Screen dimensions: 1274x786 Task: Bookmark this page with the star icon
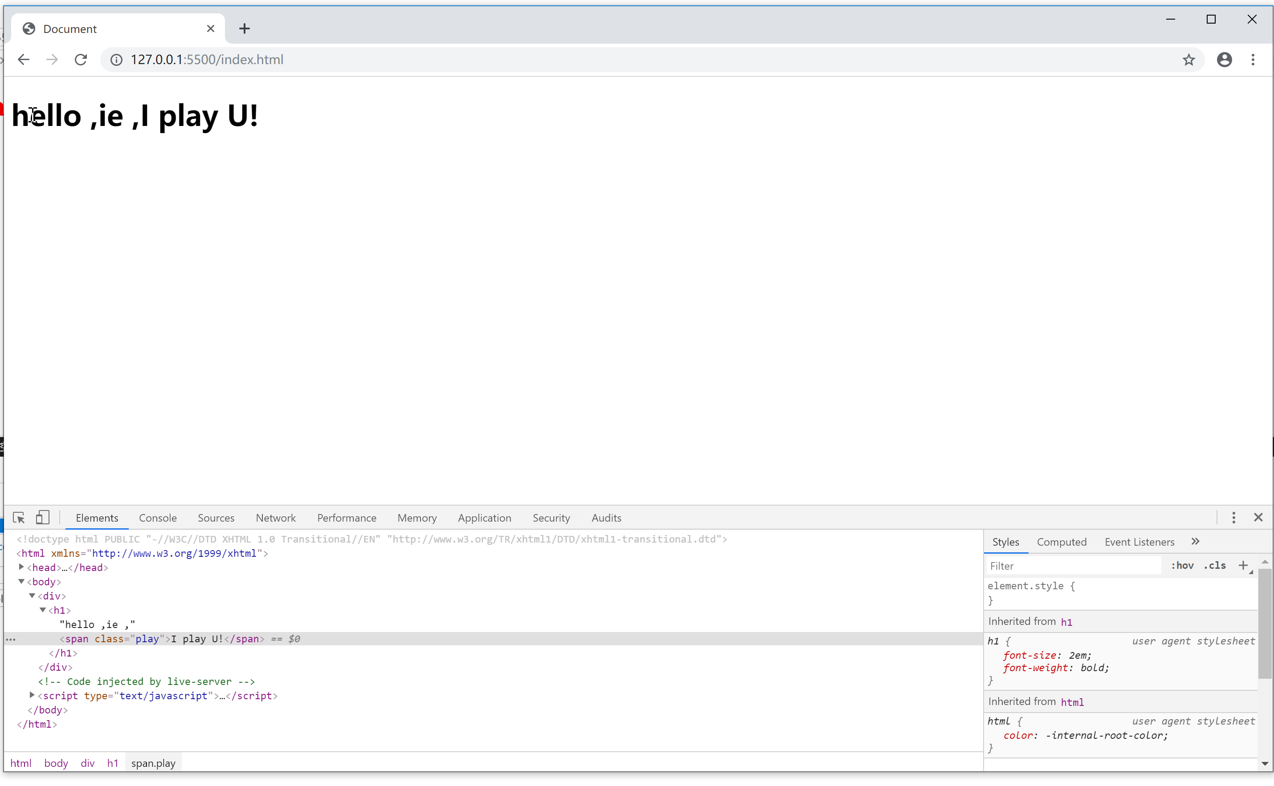pos(1188,60)
